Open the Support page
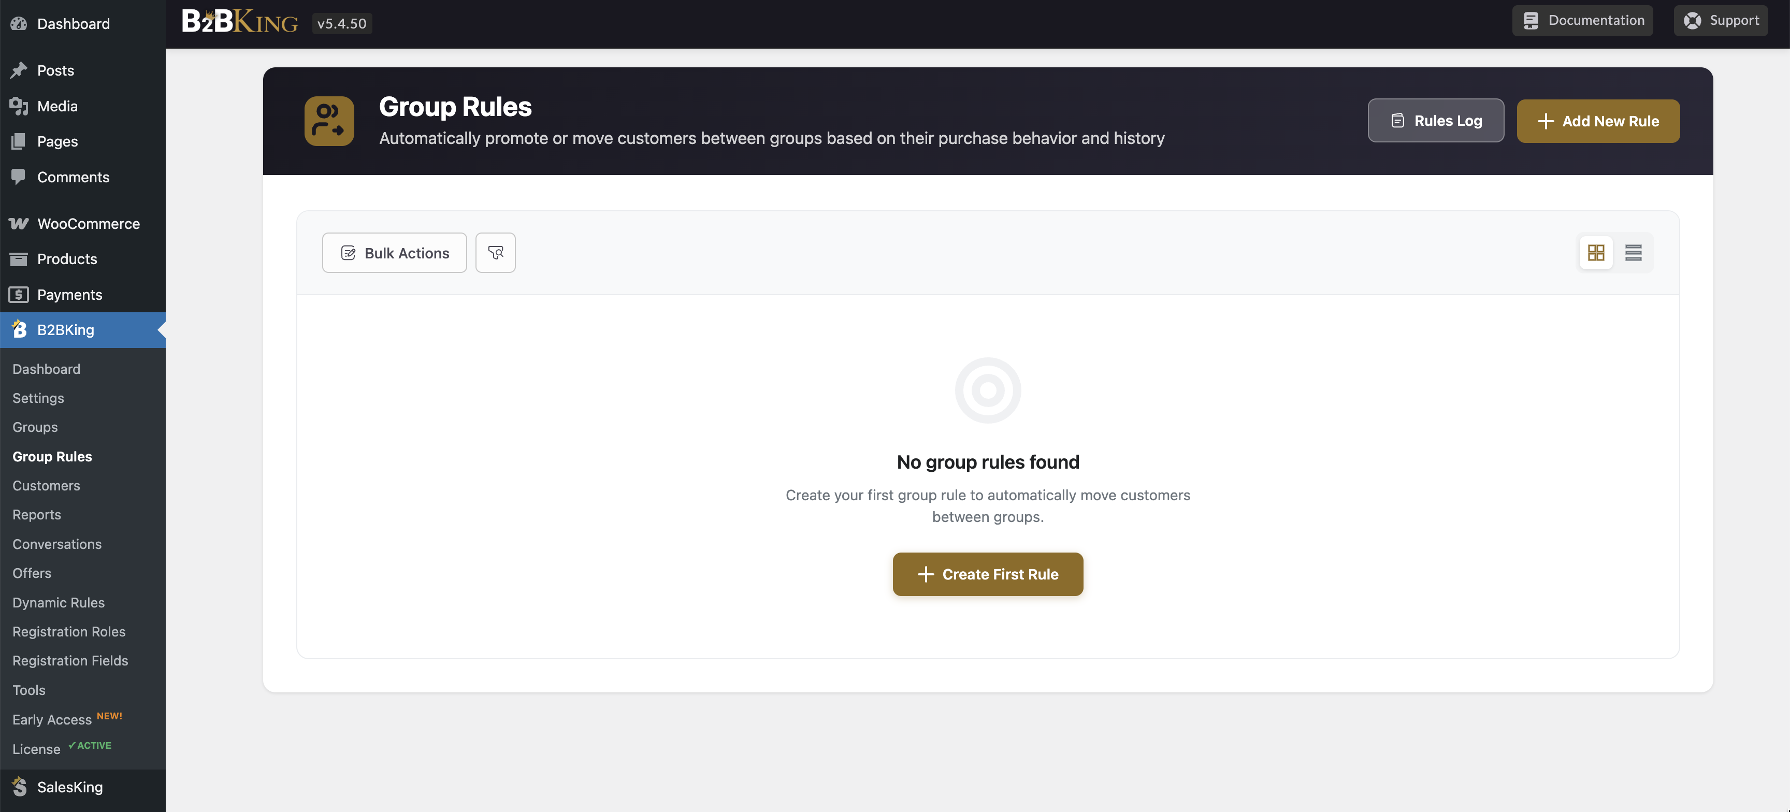This screenshot has width=1790, height=812. pos(1721,21)
